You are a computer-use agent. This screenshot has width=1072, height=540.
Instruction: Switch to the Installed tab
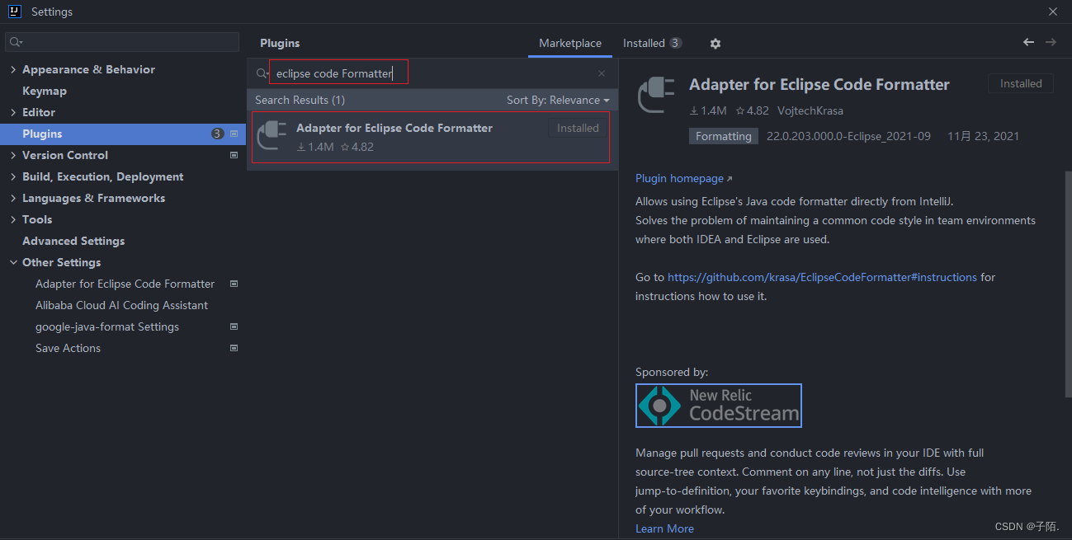click(x=652, y=43)
